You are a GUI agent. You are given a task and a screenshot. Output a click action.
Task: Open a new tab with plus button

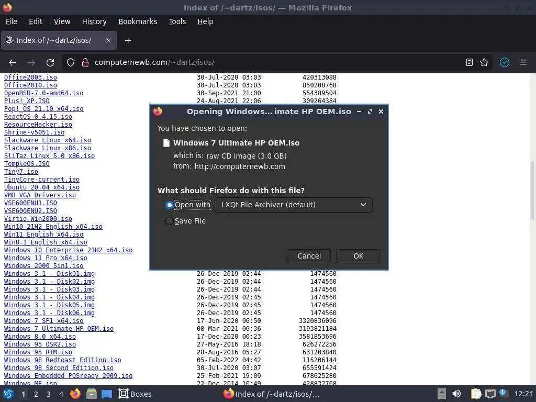tap(128, 41)
